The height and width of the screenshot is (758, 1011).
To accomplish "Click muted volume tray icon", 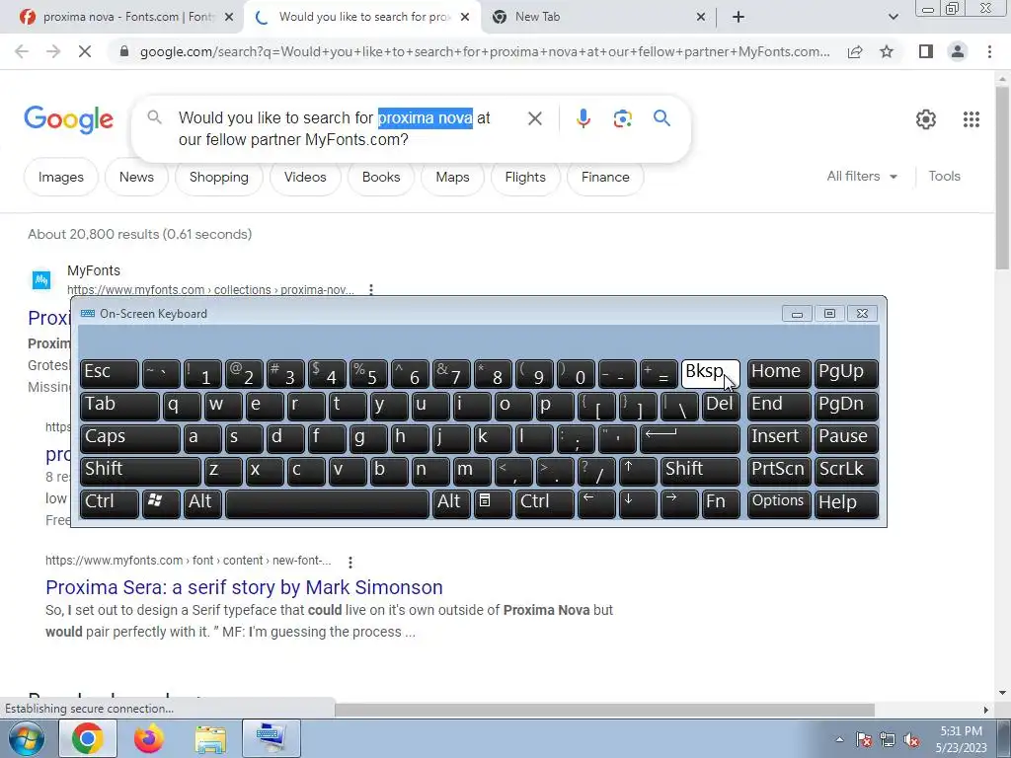I will (911, 740).
